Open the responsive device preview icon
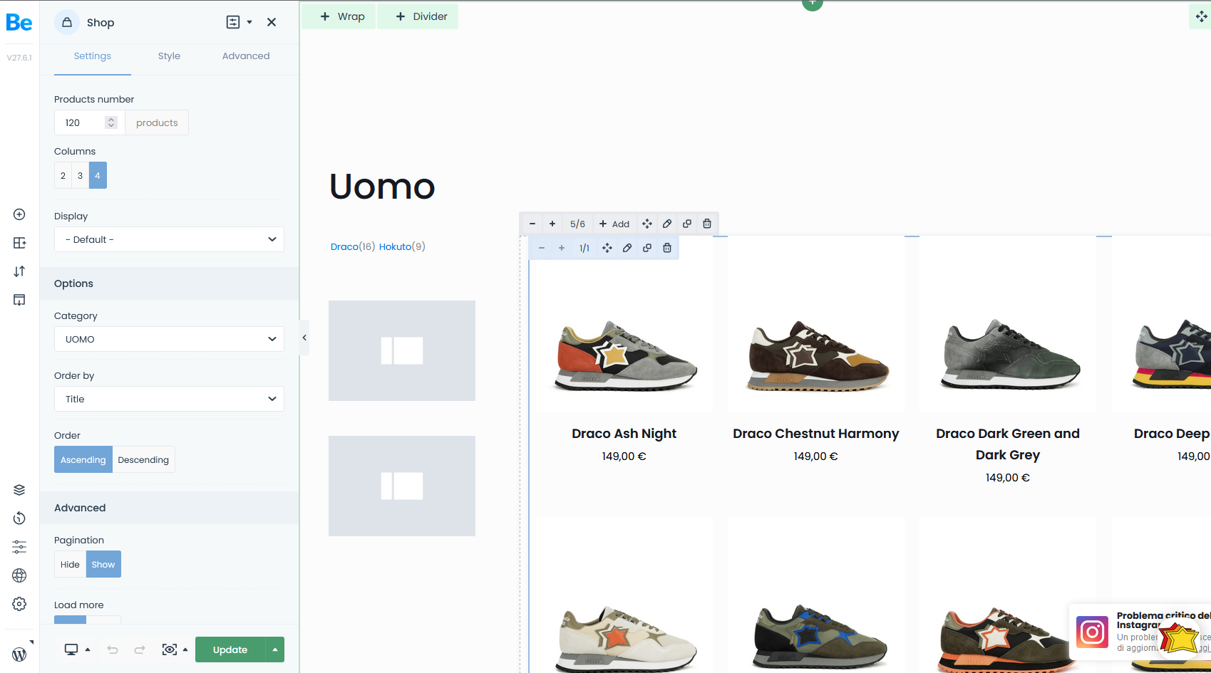 71,649
